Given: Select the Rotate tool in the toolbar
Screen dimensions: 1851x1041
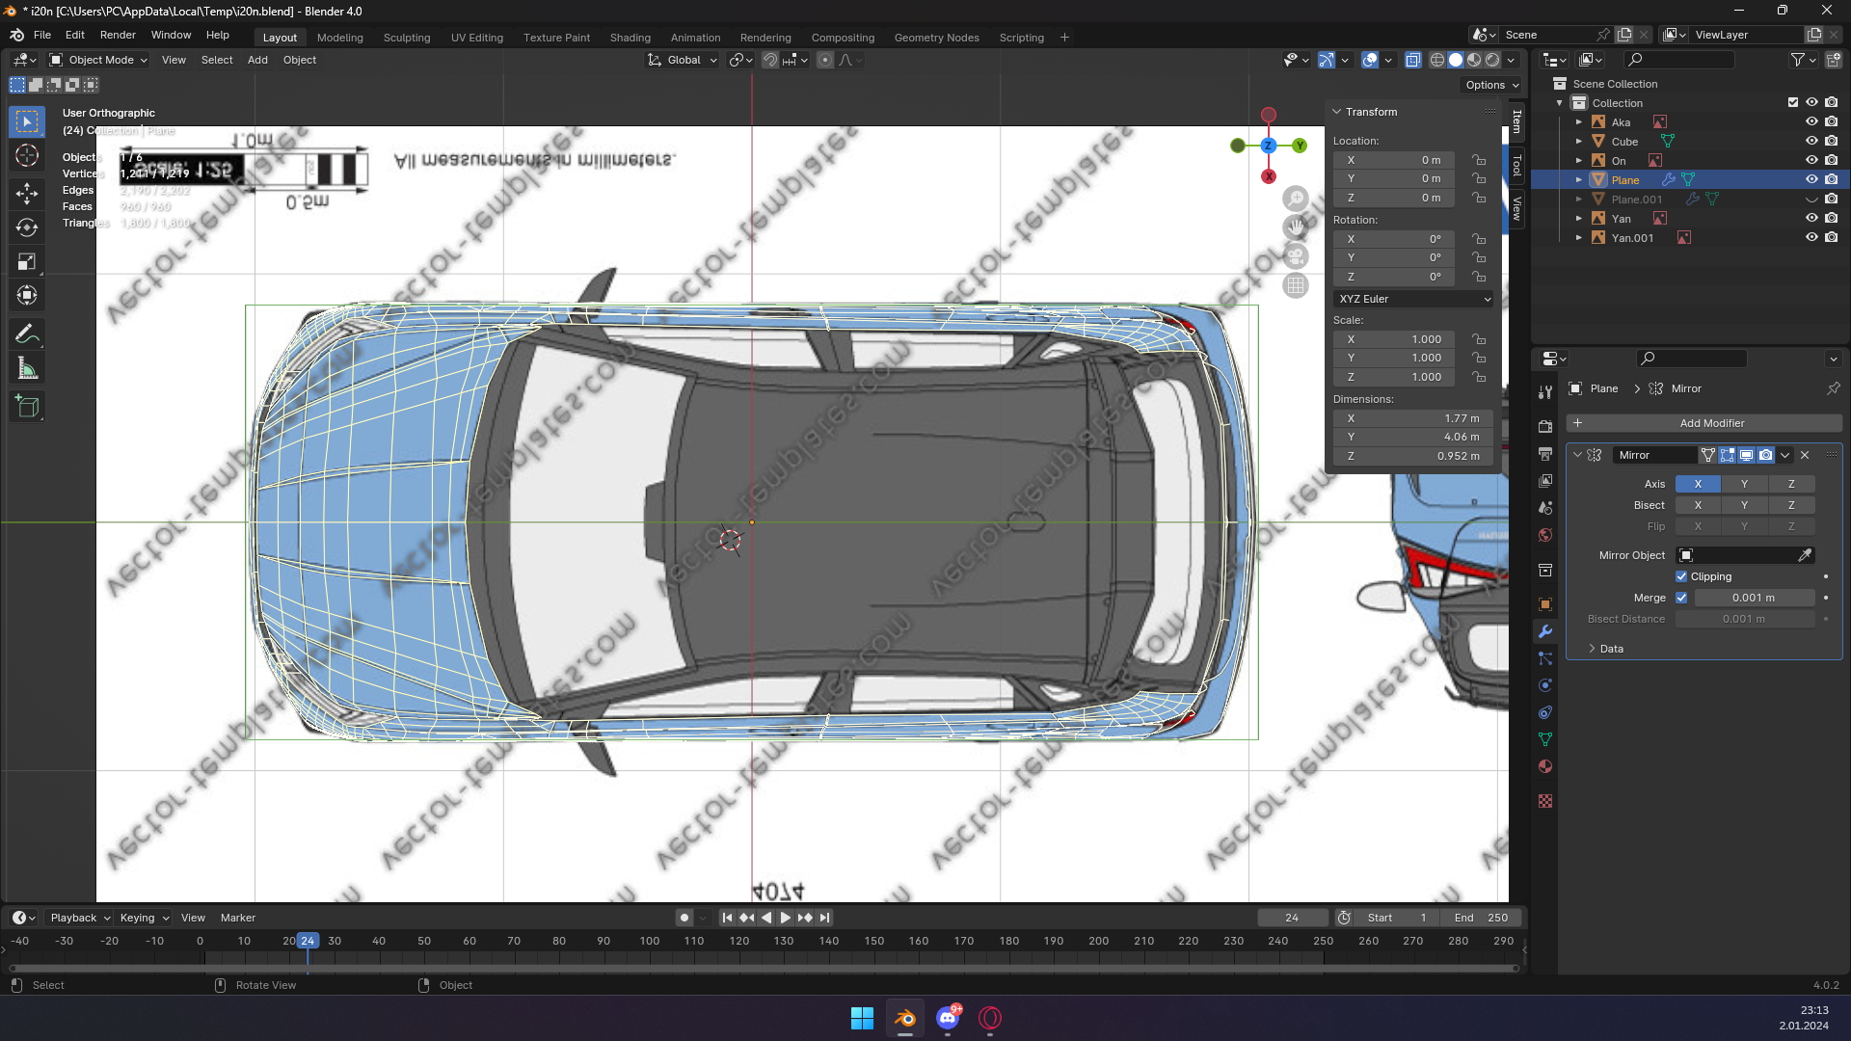Looking at the screenshot, I should tap(27, 227).
